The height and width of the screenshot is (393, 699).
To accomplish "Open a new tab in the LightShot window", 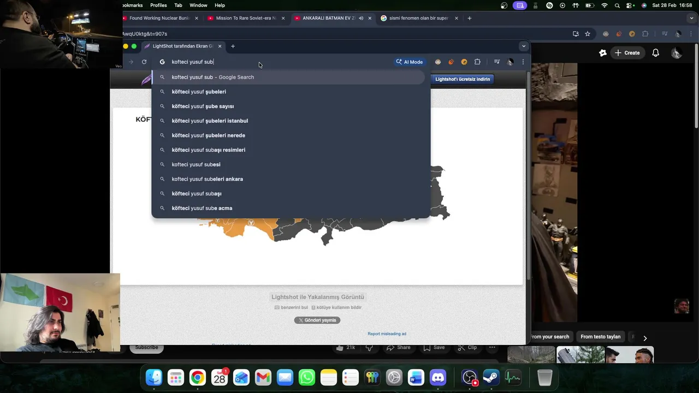I will click(x=233, y=46).
